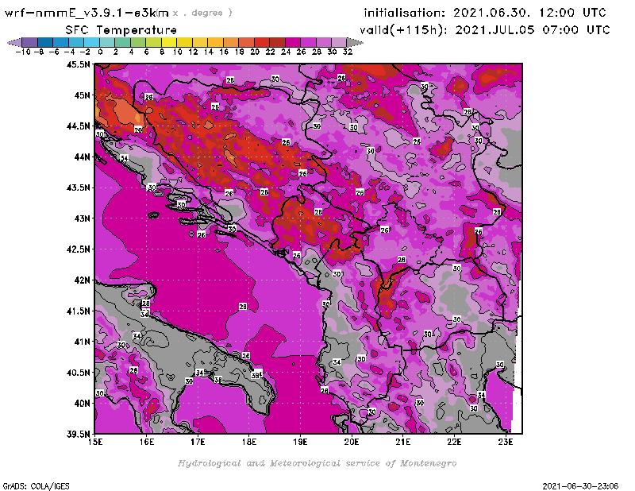Select the legend color between 12 and 14
The width and height of the screenshot is (635, 491).
(x=200, y=42)
